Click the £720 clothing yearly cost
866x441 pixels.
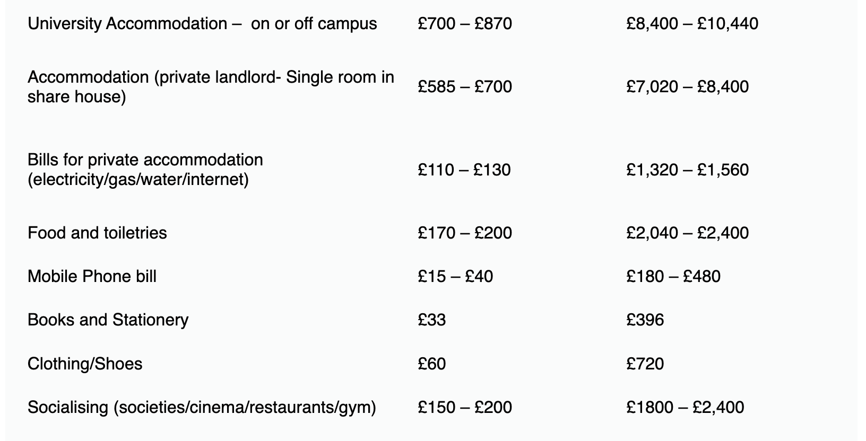pos(645,364)
